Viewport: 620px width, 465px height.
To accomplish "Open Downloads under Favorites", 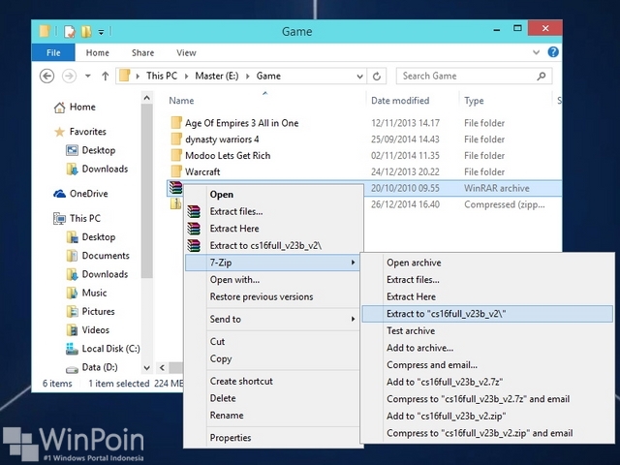I will [x=105, y=169].
